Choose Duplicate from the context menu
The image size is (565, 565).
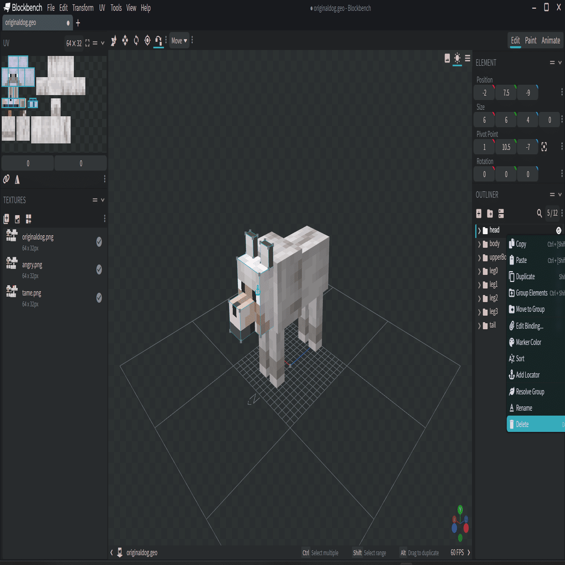536,277
